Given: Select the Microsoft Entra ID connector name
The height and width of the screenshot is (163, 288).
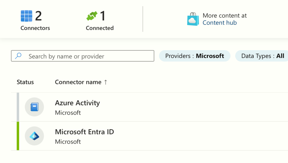Looking at the screenshot, I should coord(84,132).
